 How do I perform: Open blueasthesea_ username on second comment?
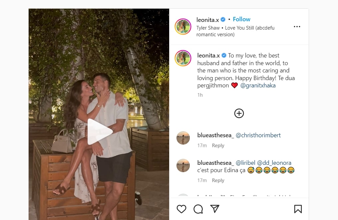[x=215, y=163]
